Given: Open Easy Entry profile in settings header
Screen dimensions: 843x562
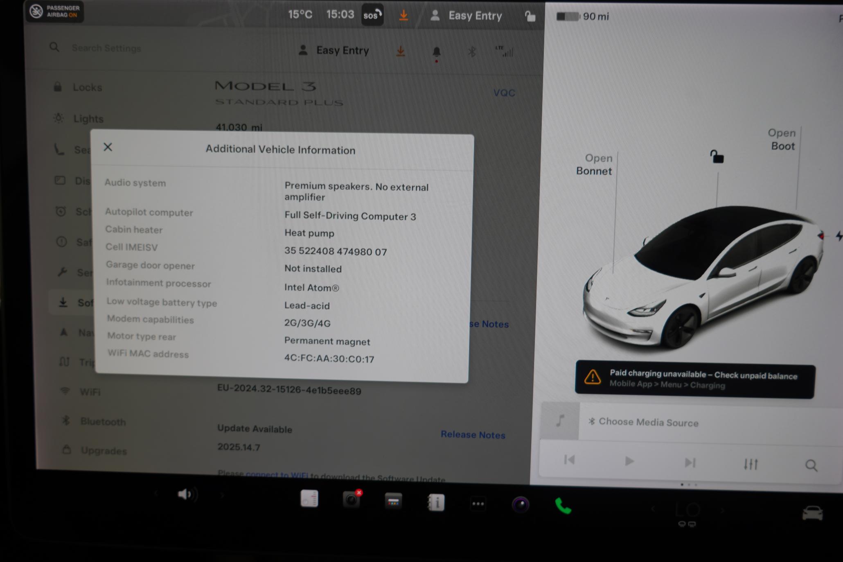Looking at the screenshot, I should [x=334, y=50].
